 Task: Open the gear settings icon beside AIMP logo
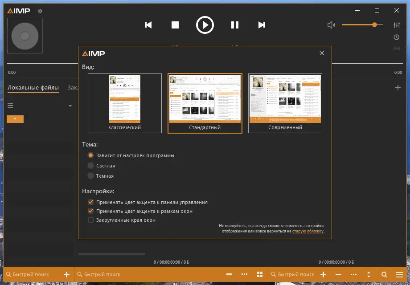(x=40, y=11)
